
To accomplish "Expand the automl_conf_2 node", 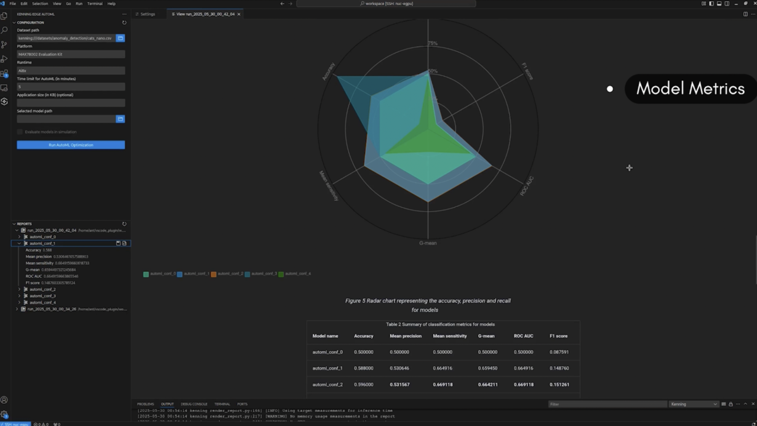I will [19, 289].
